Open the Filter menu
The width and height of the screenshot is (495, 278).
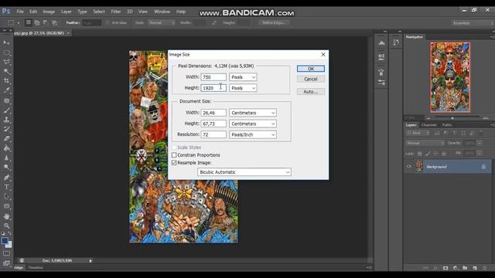point(115,12)
